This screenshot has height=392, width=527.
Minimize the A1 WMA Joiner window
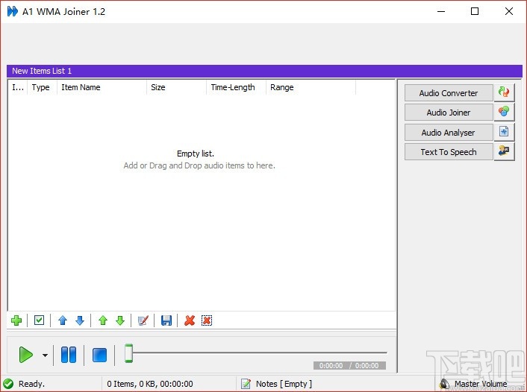(441, 11)
